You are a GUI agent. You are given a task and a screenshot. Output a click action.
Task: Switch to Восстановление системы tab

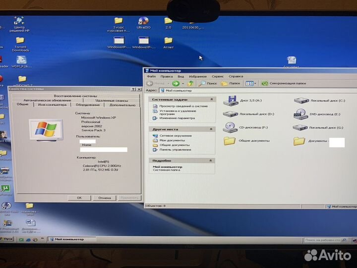tap(75, 96)
